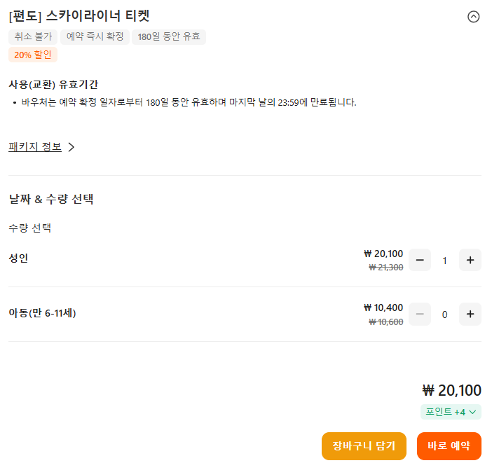Click the 20% 할인 badge
The width and height of the screenshot is (492, 463).
pos(33,55)
